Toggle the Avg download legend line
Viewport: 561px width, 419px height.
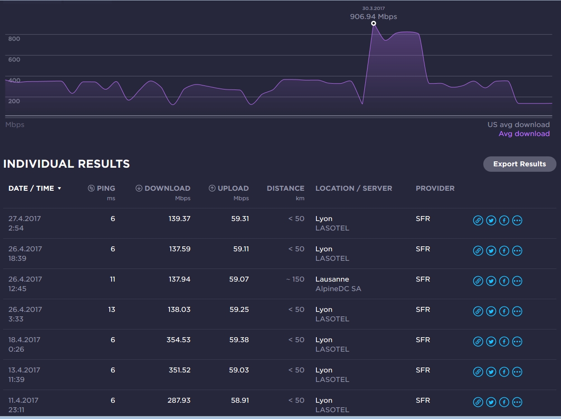tap(524, 134)
